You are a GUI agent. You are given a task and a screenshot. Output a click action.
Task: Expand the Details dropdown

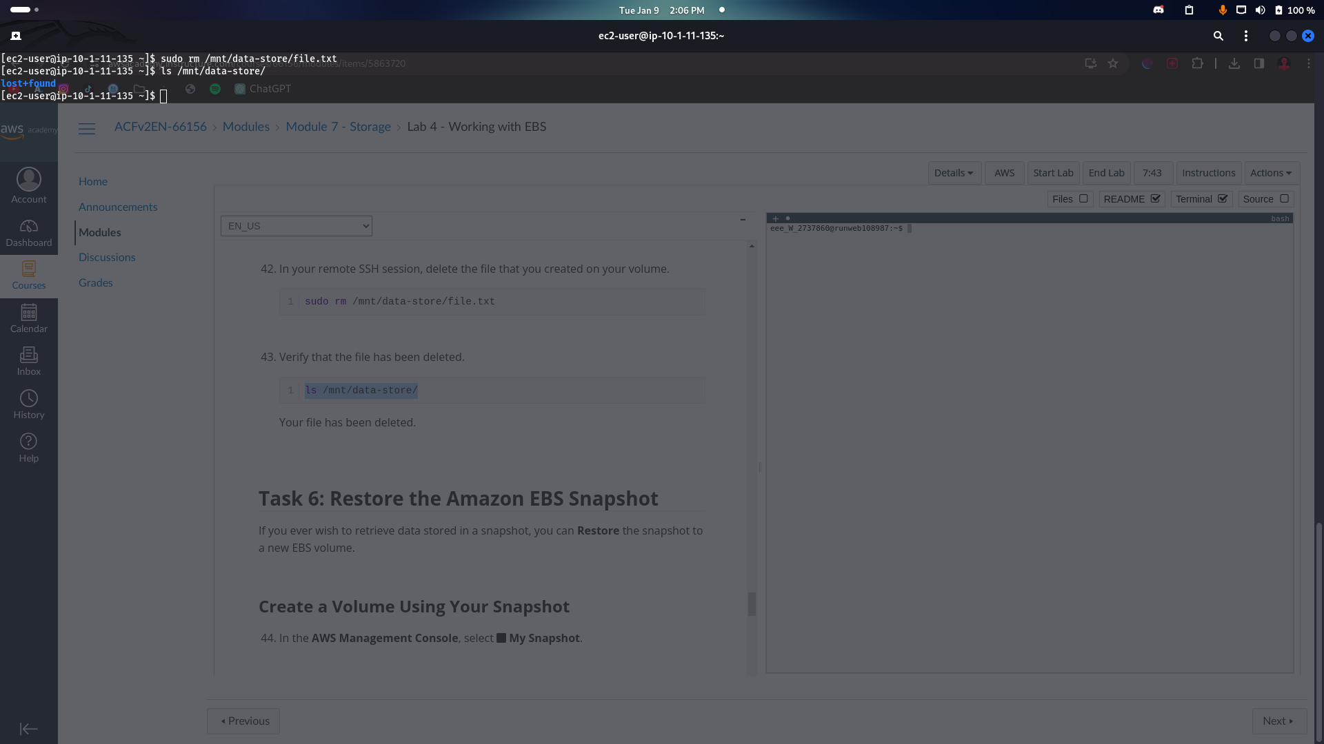954,173
